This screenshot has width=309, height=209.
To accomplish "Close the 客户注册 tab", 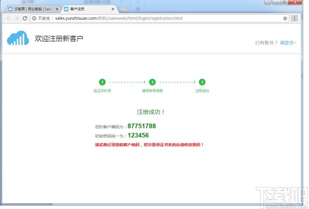I will coord(113,9).
